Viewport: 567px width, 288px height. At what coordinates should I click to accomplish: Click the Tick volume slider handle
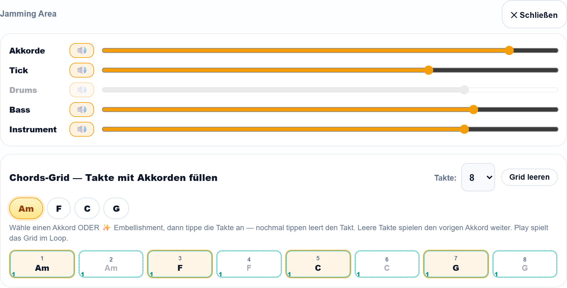click(429, 70)
